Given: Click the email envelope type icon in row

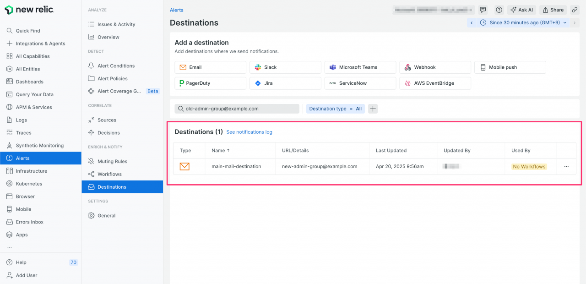Looking at the screenshot, I should 184,166.
